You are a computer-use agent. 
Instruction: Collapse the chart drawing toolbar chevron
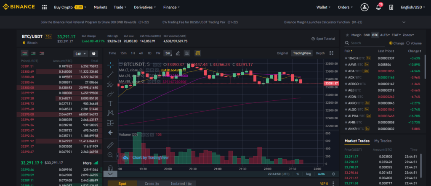click(x=110, y=174)
